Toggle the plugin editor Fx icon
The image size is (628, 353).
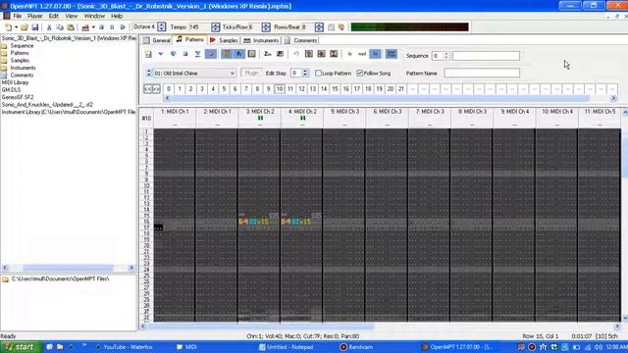coord(239,54)
